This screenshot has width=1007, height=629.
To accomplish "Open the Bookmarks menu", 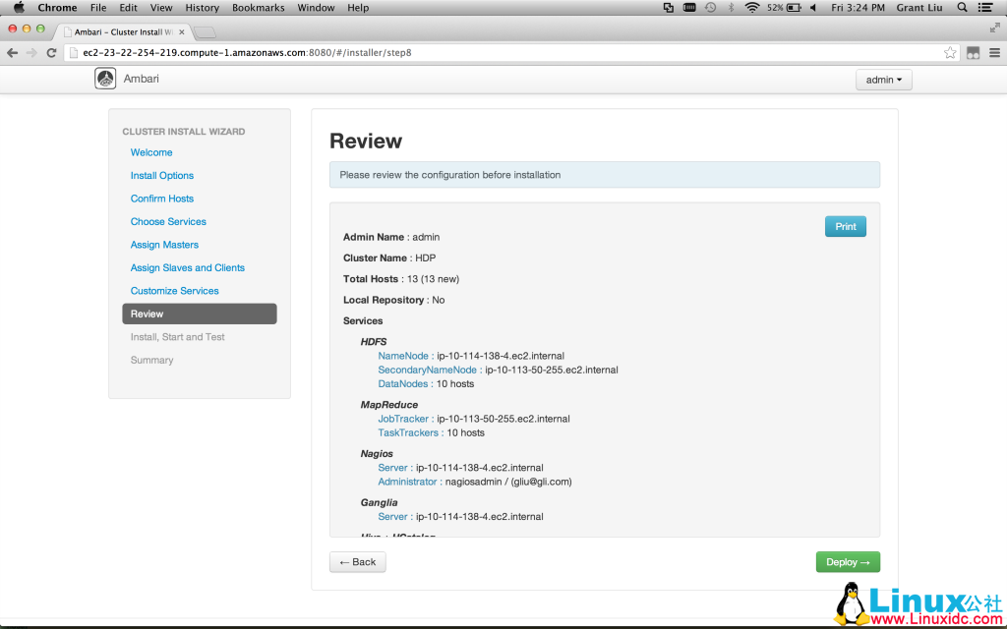I will tap(258, 7).
